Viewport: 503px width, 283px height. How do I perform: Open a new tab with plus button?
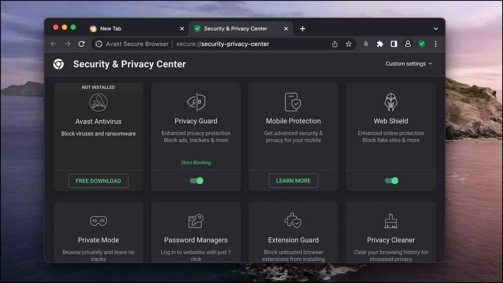[302, 29]
